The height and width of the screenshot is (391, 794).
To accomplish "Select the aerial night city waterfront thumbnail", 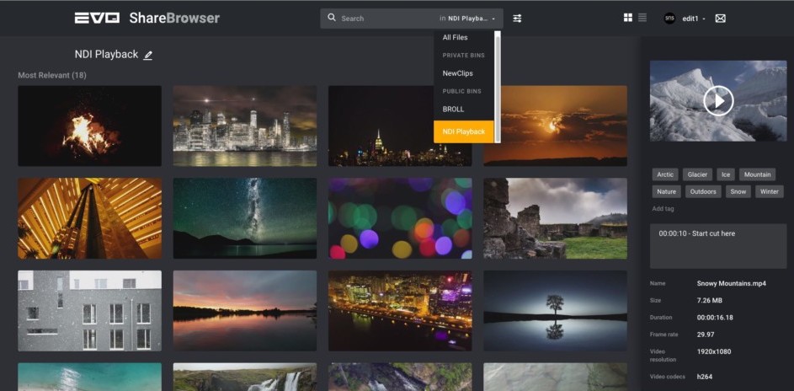I will click(400, 311).
